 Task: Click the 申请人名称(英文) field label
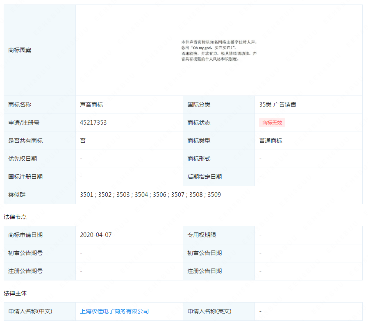tap(209, 311)
